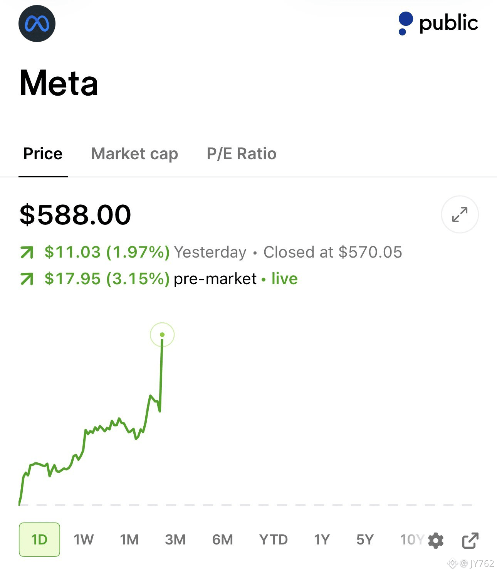497x573 pixels.
Task: Pick the 5Y chart range
Action: [365, 539]
